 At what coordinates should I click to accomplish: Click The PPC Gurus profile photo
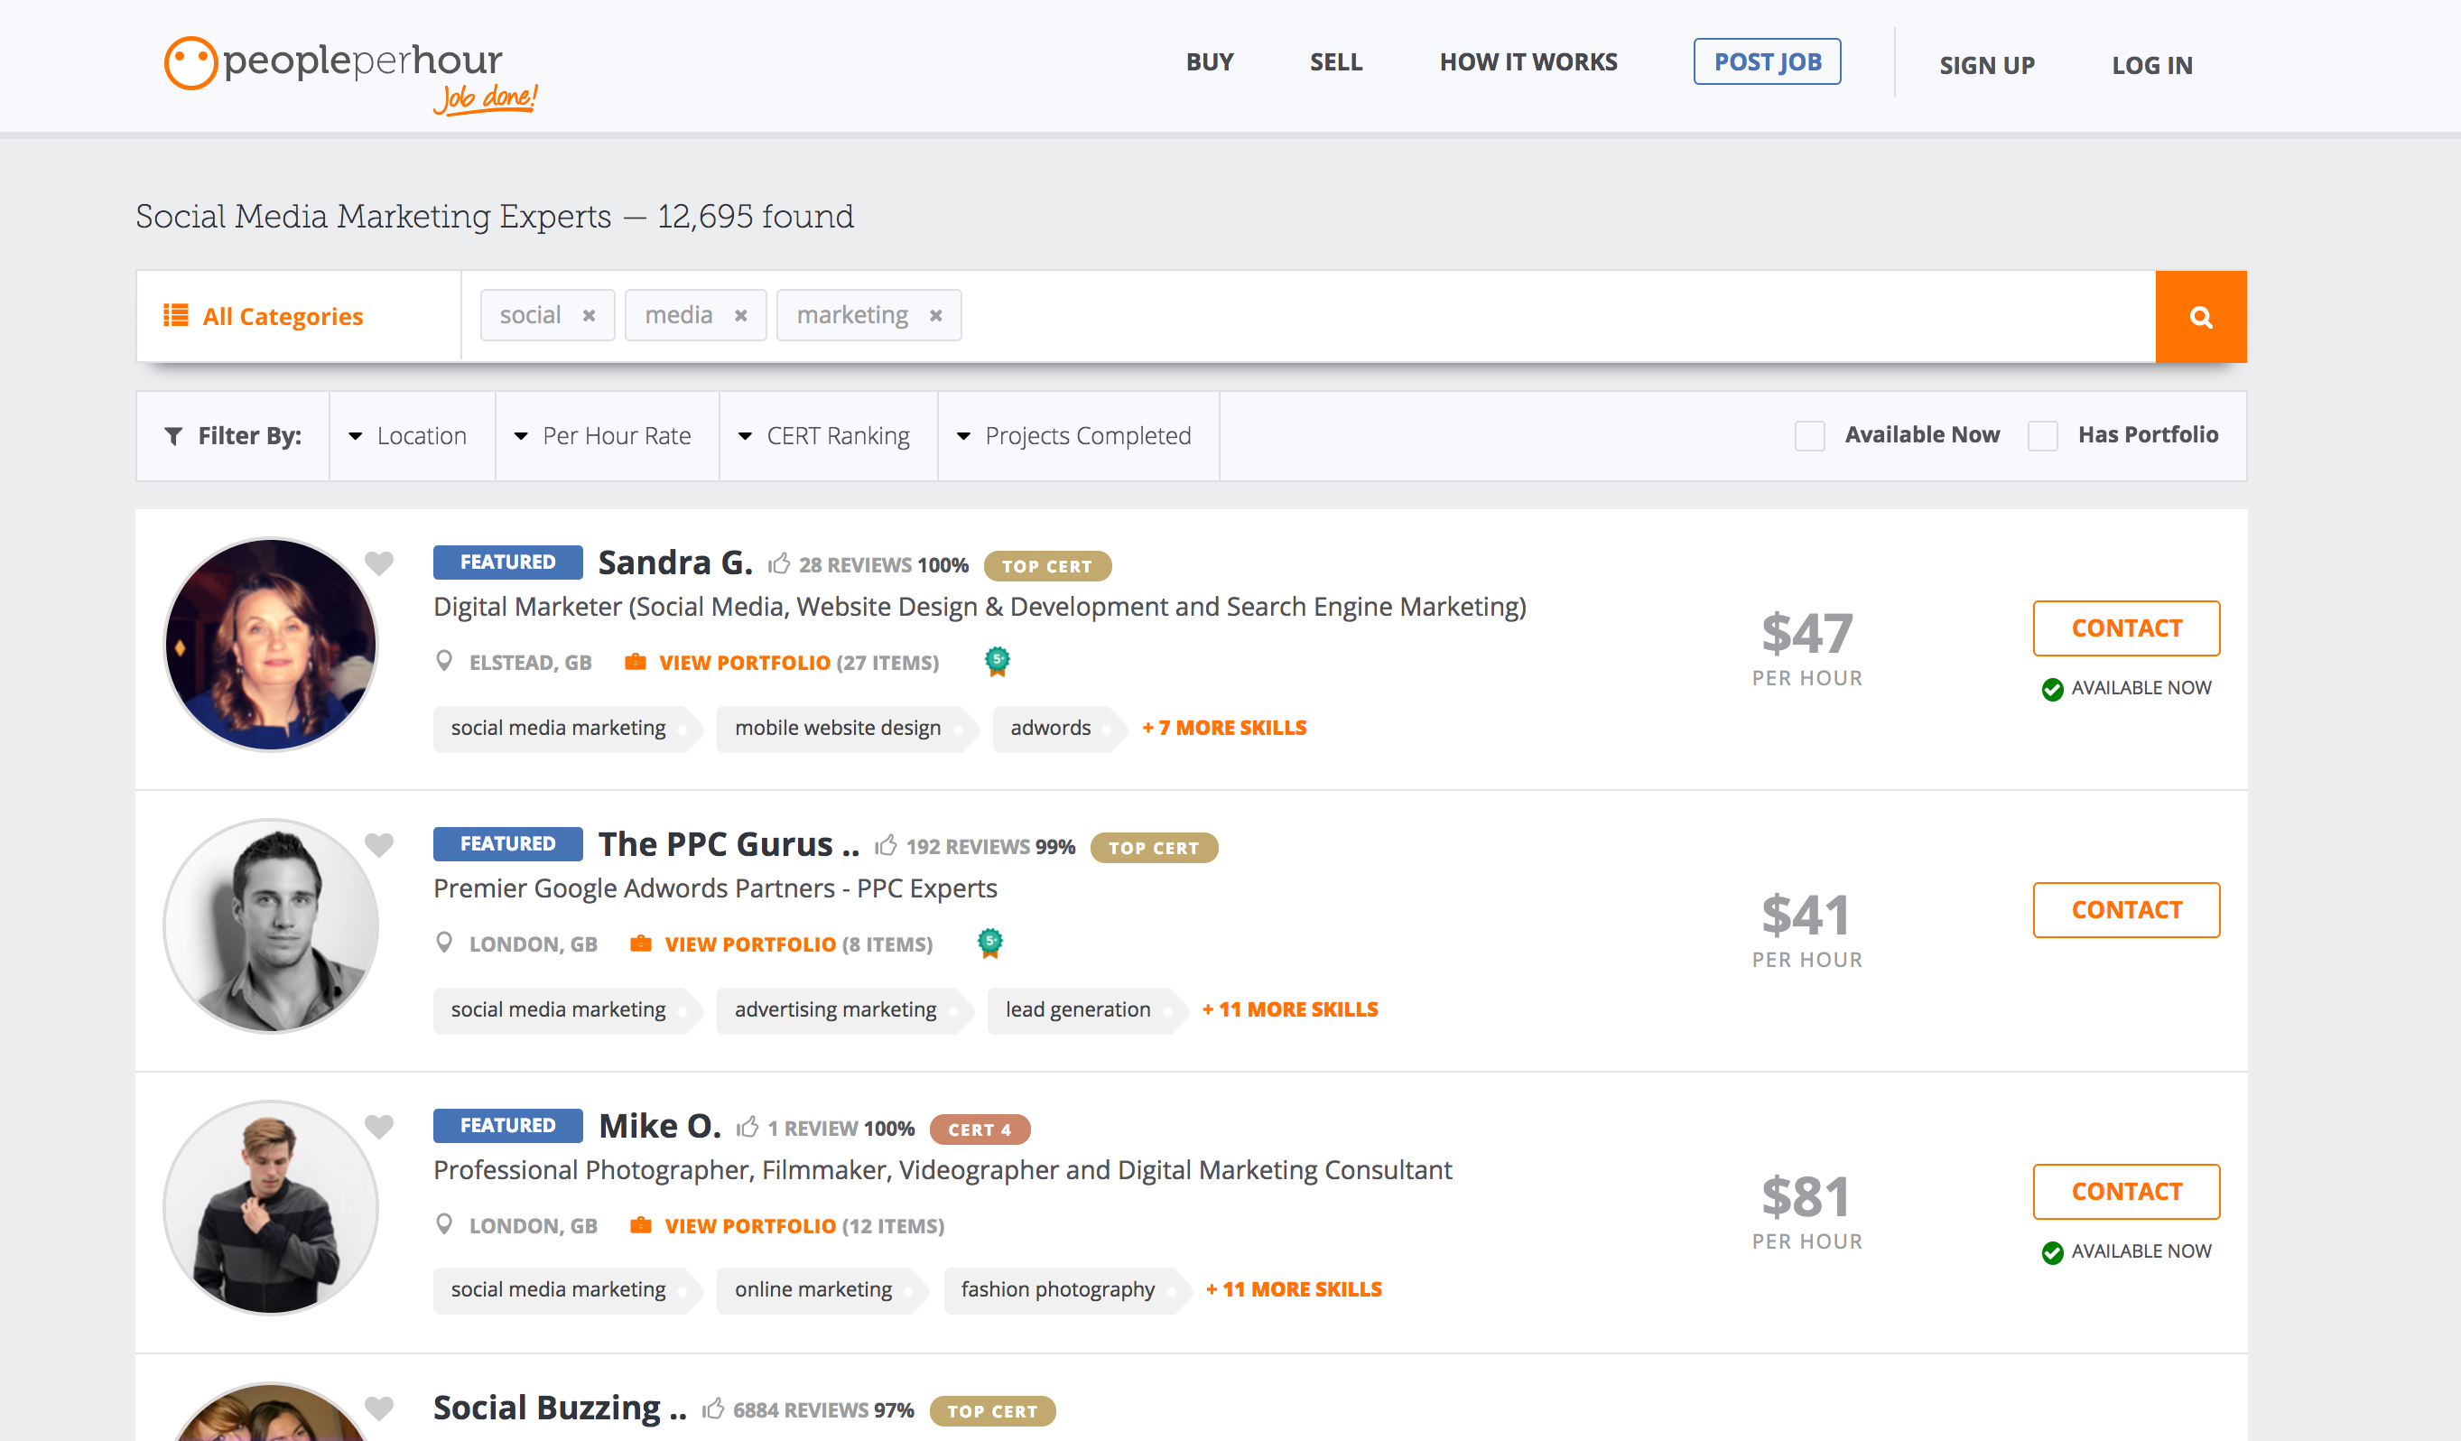pyautogui.click(x=271, y=926)
